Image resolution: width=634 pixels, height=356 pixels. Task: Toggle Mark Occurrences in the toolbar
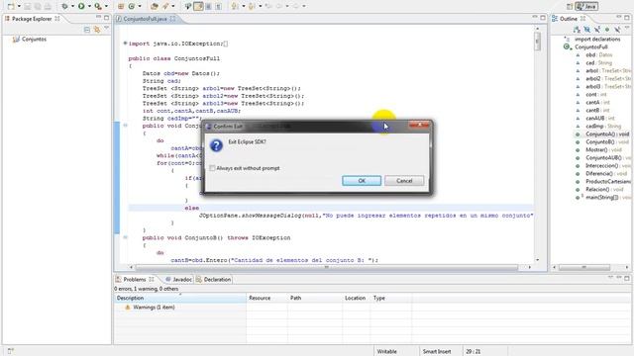click(198, 6)
